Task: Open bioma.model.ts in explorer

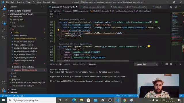Action: [x=20, y=35]
